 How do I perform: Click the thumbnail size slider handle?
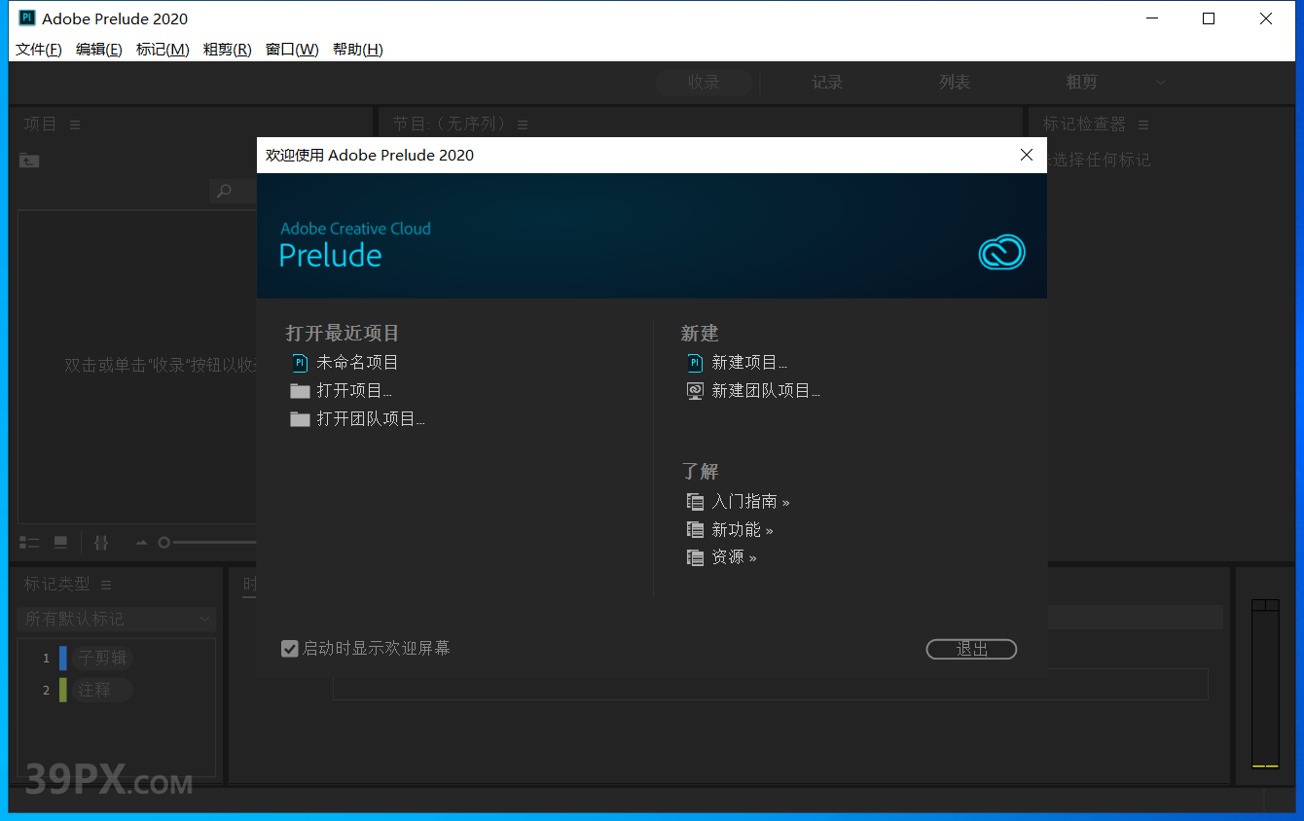(x=163, y=543)
